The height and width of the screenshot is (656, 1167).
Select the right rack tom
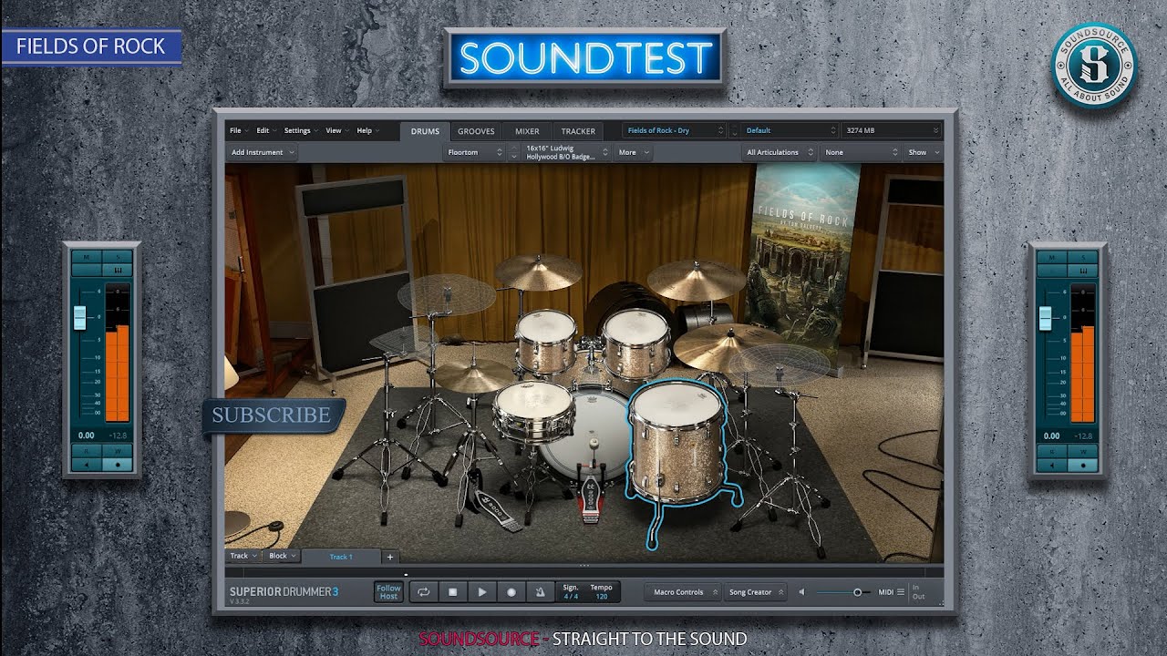tap(636, 343)
